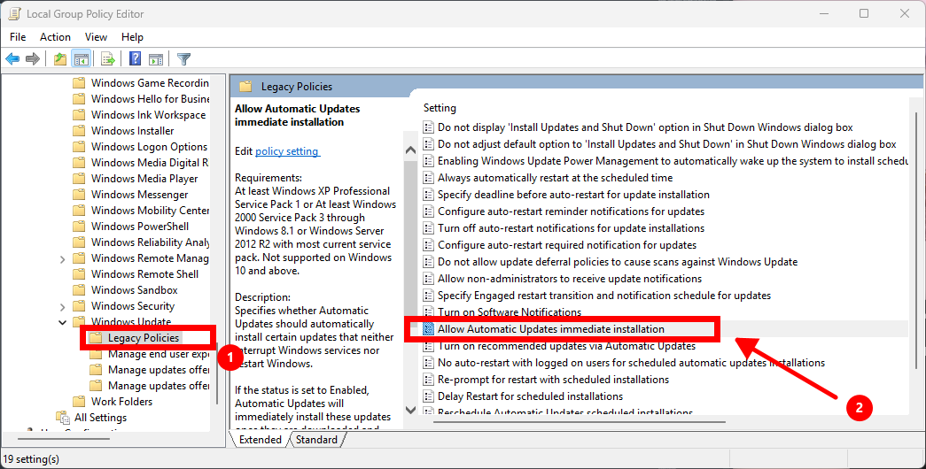Expand the Windows Remote Management folder
Image resolution: width=926 pixels, height=469 pixels.
tap(62, 258)
